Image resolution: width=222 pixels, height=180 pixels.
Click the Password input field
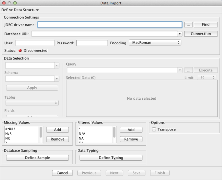(x=92, y=43)
